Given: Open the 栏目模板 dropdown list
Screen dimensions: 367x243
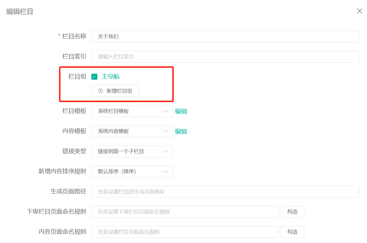Looking at the screenshot, I should [x=132, y=111].
